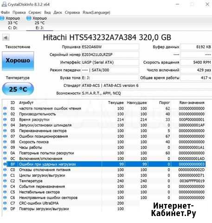This screenshot has height=223, width=212.
Task: Open the Язык(Language) menu
Action: pos(96,13)
